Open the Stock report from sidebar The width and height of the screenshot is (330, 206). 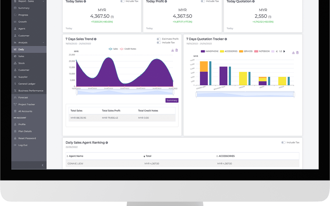[x=21, y=63]
